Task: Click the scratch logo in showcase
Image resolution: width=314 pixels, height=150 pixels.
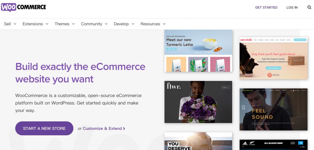Action: pos(246,40)
